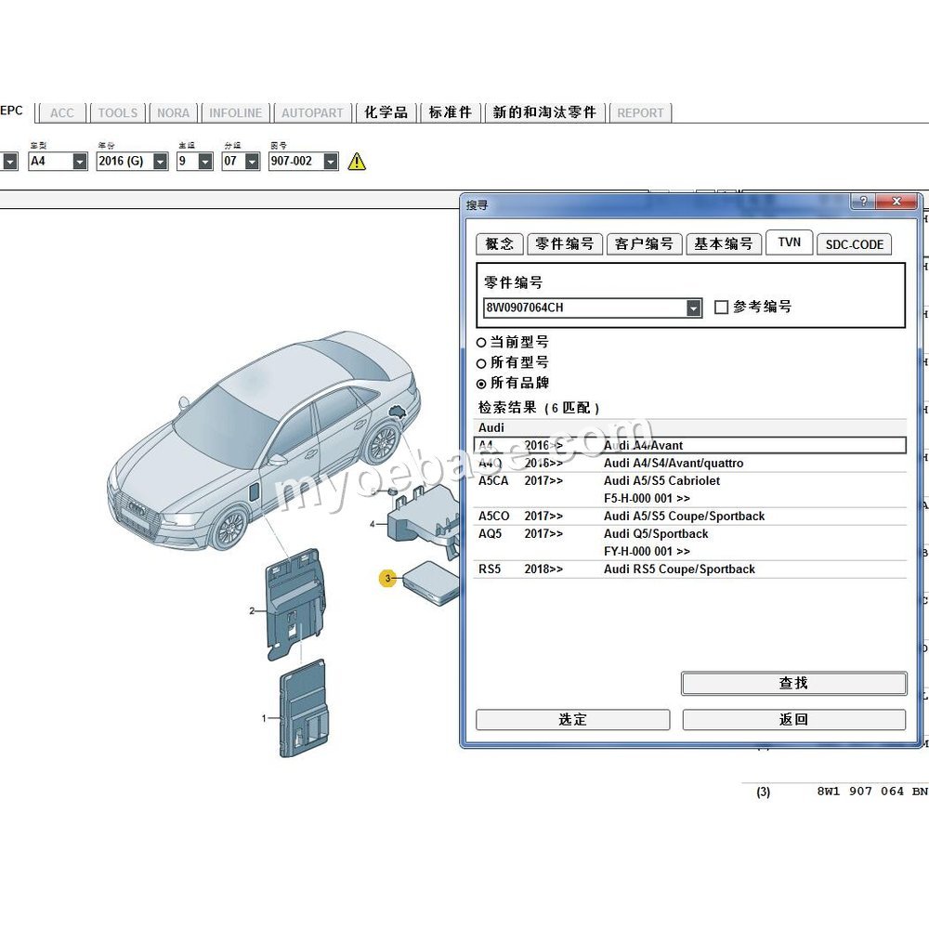Open the subgroup 07 dropdown

(x=252, y=161)
